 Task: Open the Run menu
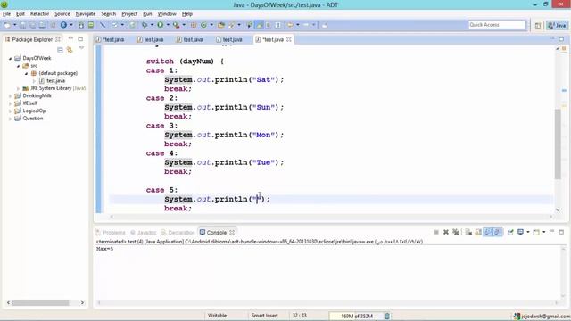tap(147, 14)
